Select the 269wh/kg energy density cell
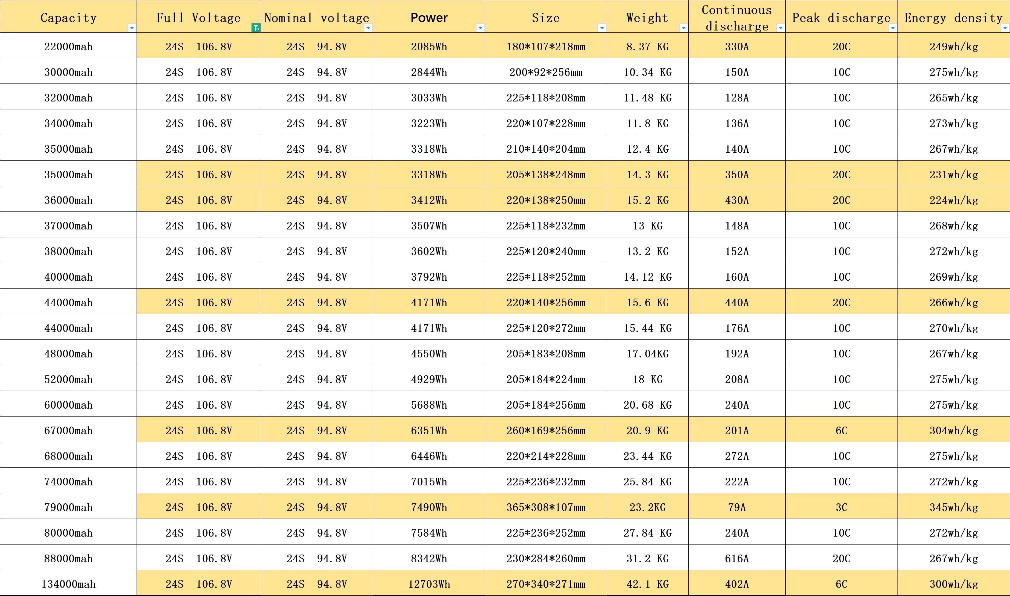 click(x=954, y=276)
